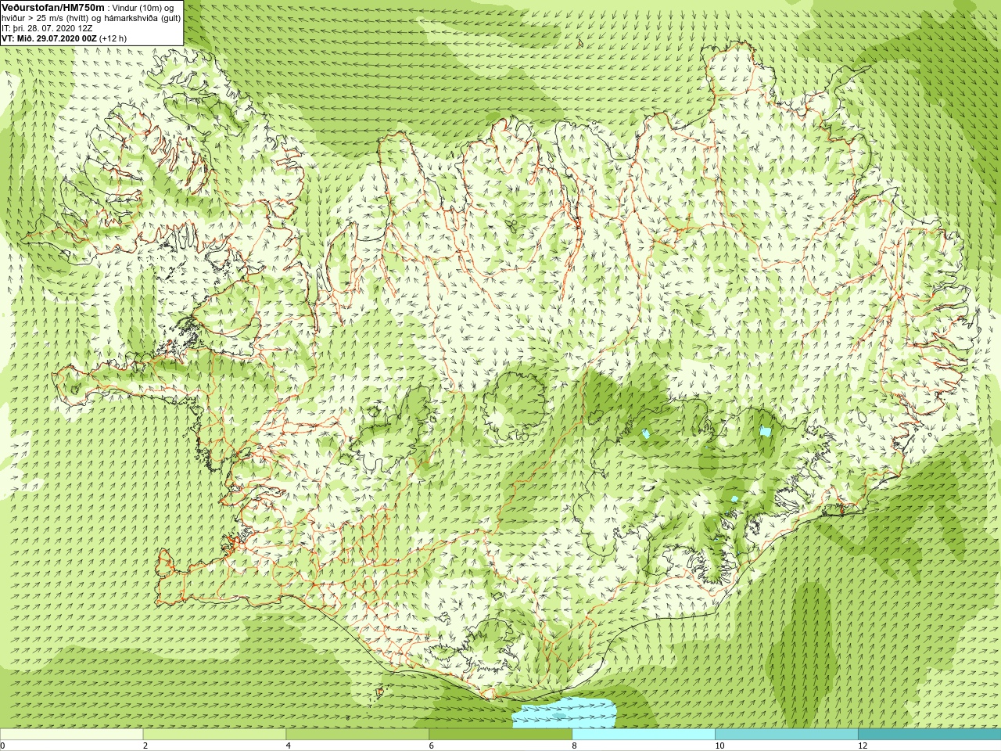Select the light cyan 8–10 m/s legend swatch
Viewport: 1001px width, 751px height.
point(644,735)
